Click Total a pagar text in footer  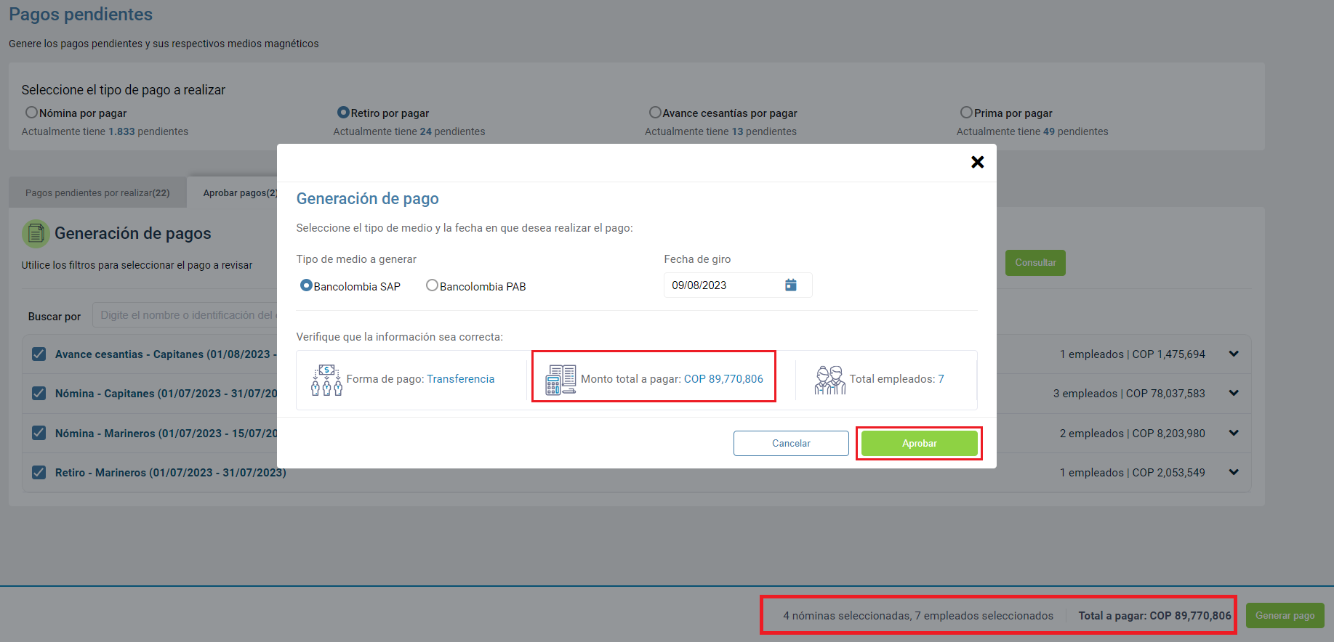click(x=1154, y=616)
